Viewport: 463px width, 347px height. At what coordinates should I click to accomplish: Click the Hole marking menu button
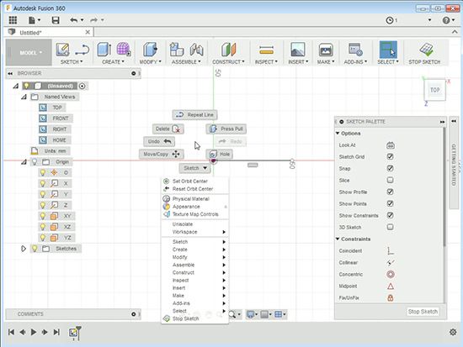(x=220, y=154)
